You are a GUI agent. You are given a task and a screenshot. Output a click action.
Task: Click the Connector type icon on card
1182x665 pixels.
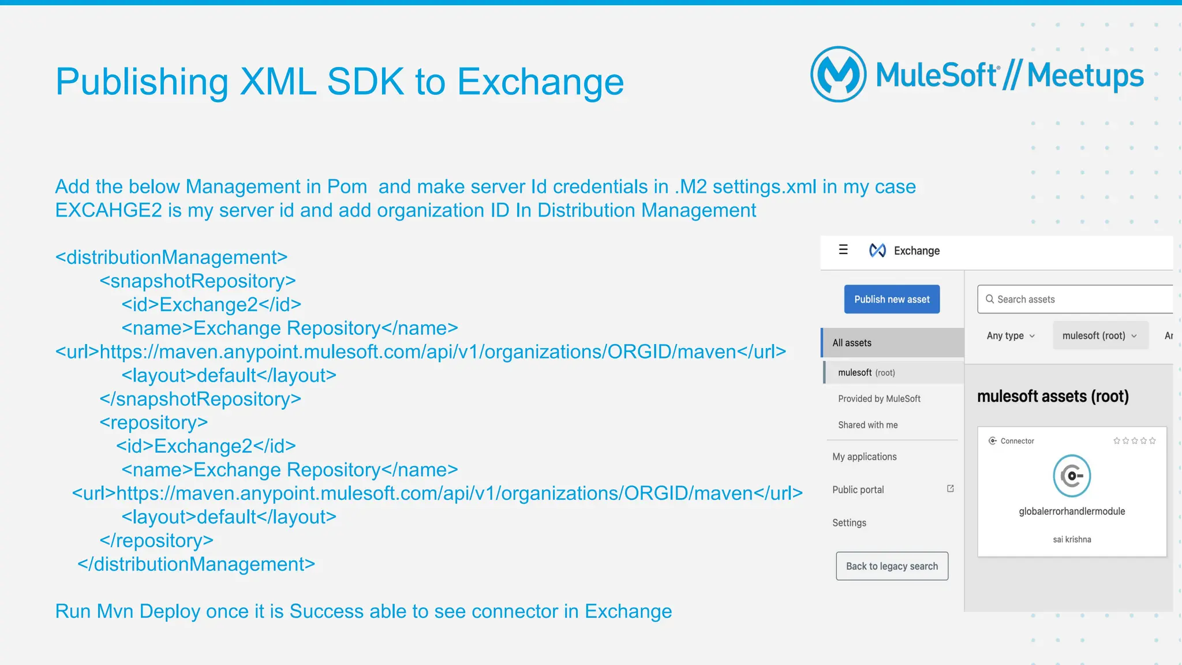[993, 441]
